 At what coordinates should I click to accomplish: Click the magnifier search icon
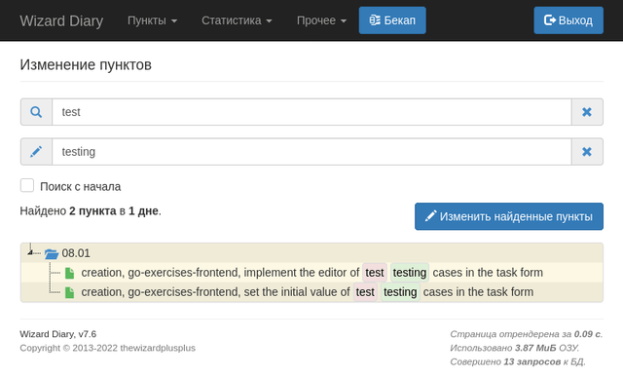(x=36, y=112)
